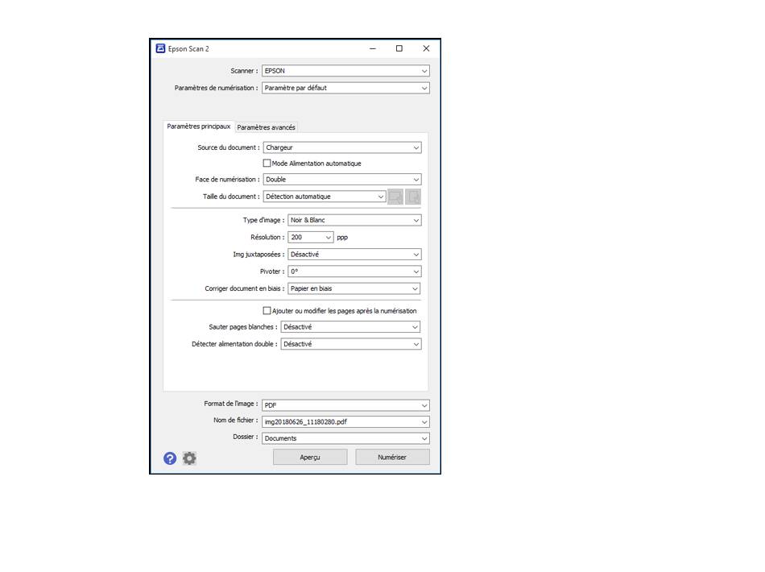Image resolution: width=765 pixels, height=572 pixels.
Task: Open Corriger document en biais dropdown
Action: pyautogui.click(x=354, y=288)
